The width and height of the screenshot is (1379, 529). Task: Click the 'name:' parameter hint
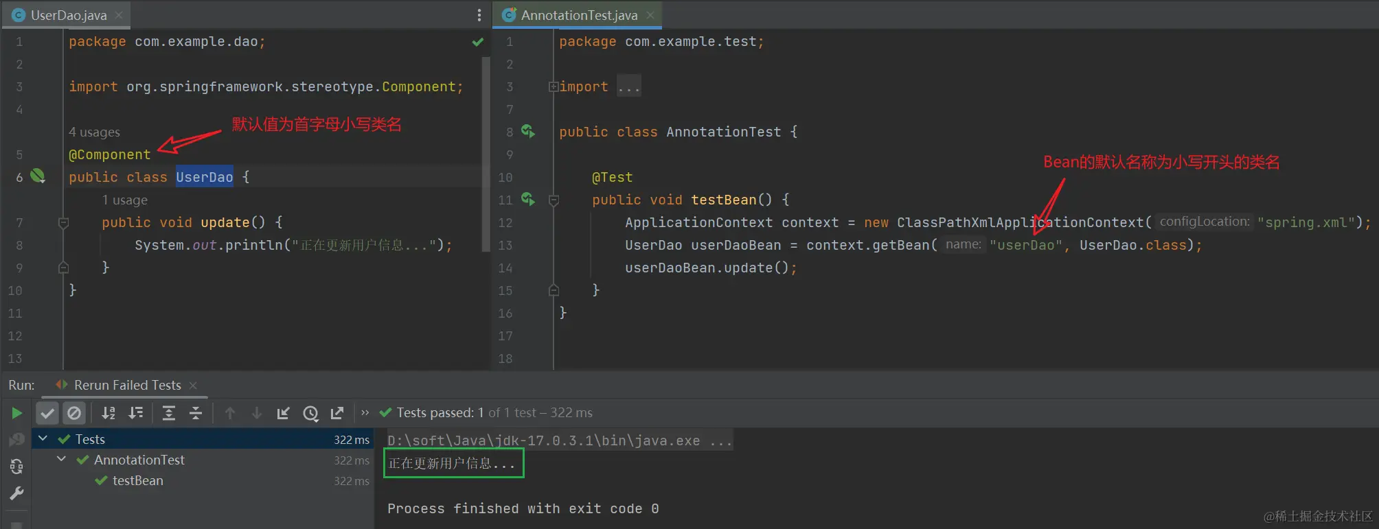click(963, 244)
